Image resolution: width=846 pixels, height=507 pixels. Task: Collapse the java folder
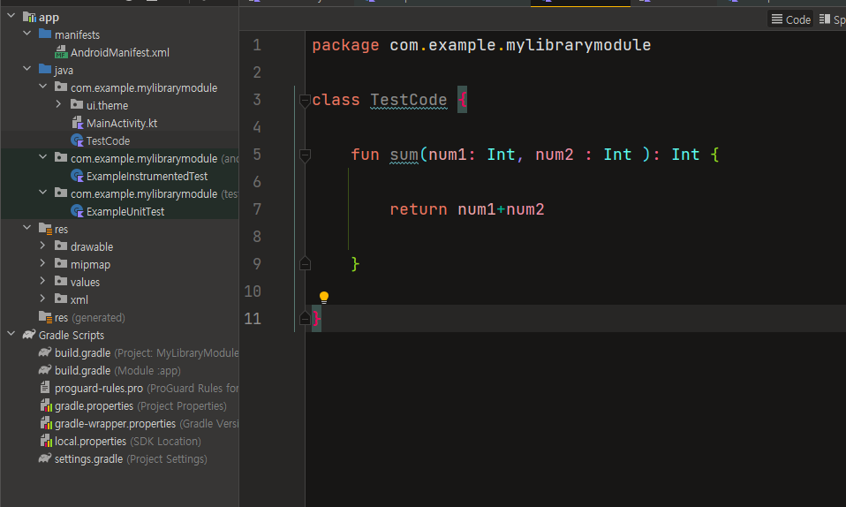pyautogui.click(x=27, y=69)
